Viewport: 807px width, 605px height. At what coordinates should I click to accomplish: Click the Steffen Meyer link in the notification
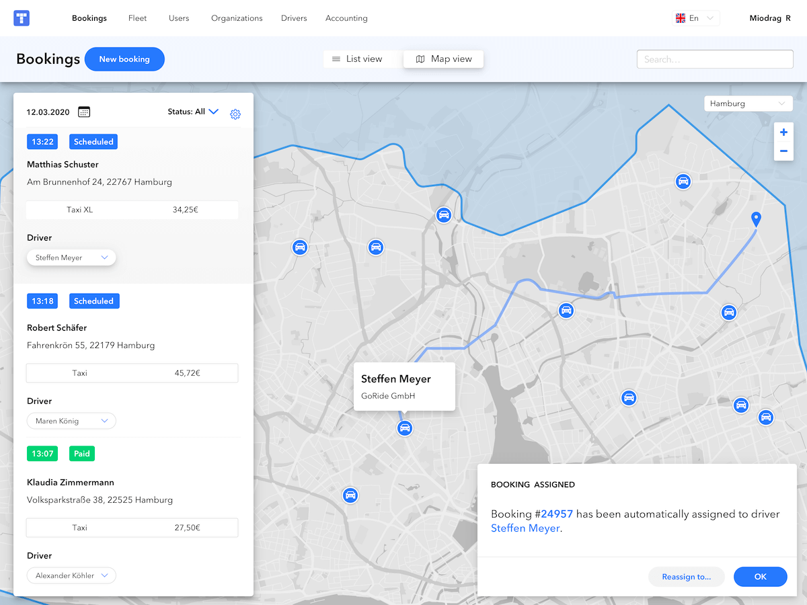525,528
